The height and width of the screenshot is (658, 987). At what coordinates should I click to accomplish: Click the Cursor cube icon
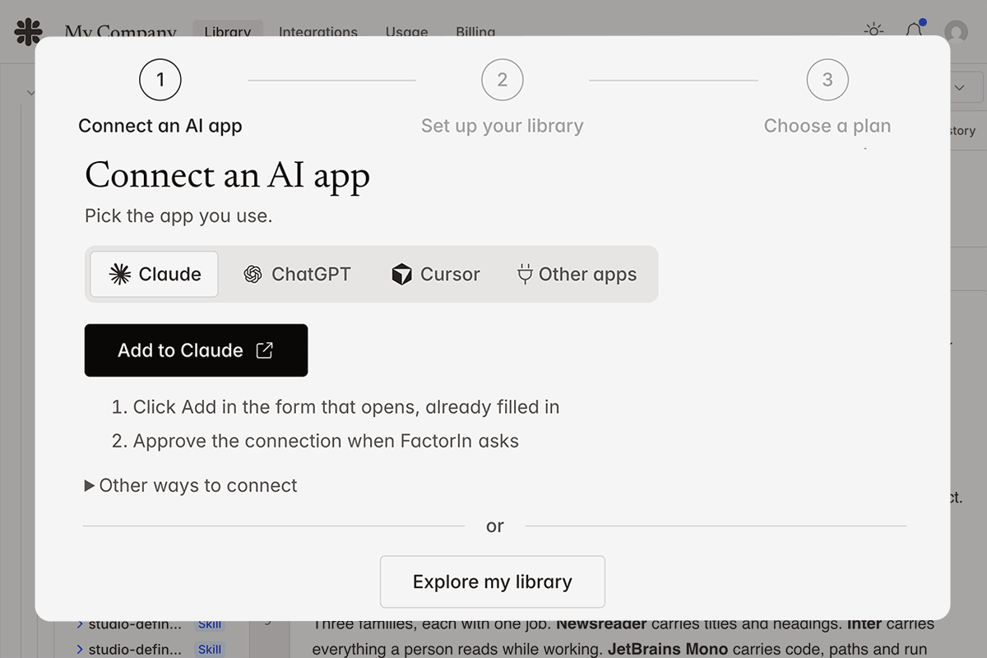[x=401, y=275]
